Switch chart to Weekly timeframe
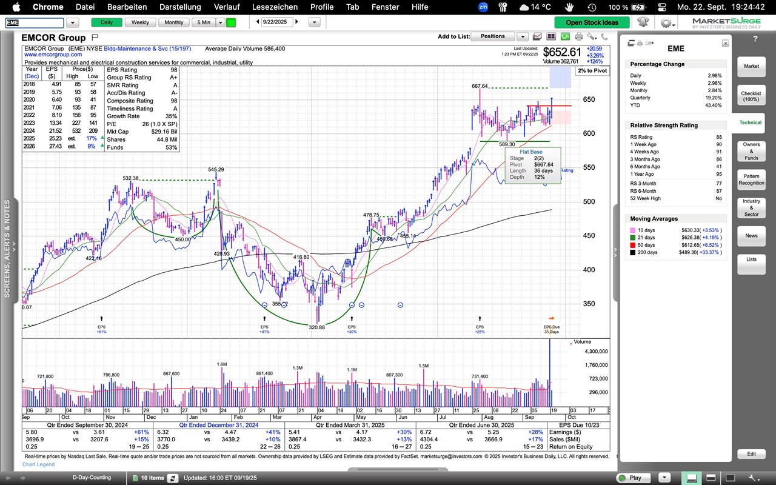This screenshot has height=485, width=776. pos(140,22)
